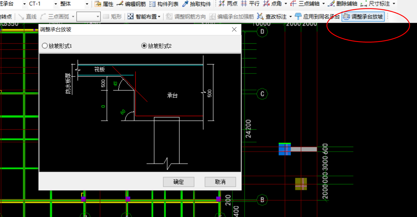Click the 编辑承台加强筋 edit pile cap reinforcement tool
This screenshot has height=217, width=417.
(x=232, y=16)
